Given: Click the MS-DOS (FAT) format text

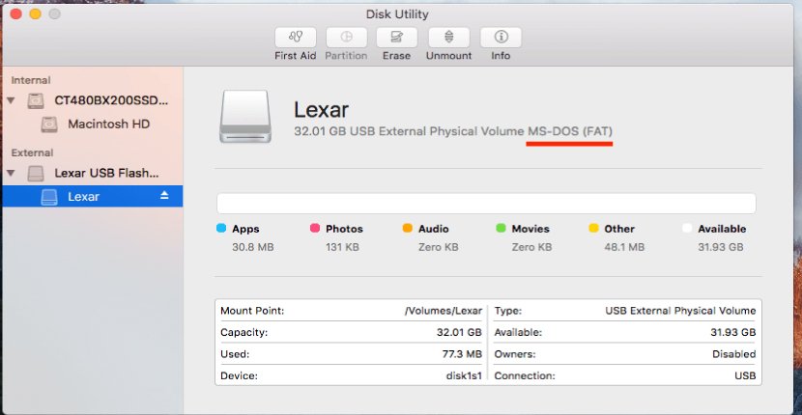Looking at the screenshot, I should [x=570, y=131].
